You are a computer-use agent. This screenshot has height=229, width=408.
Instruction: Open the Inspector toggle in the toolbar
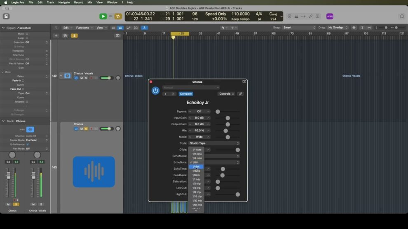[6, 16]
